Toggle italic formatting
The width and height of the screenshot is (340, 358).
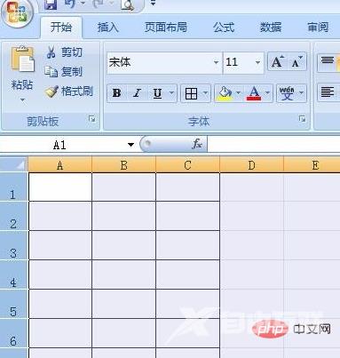point(137,93)
